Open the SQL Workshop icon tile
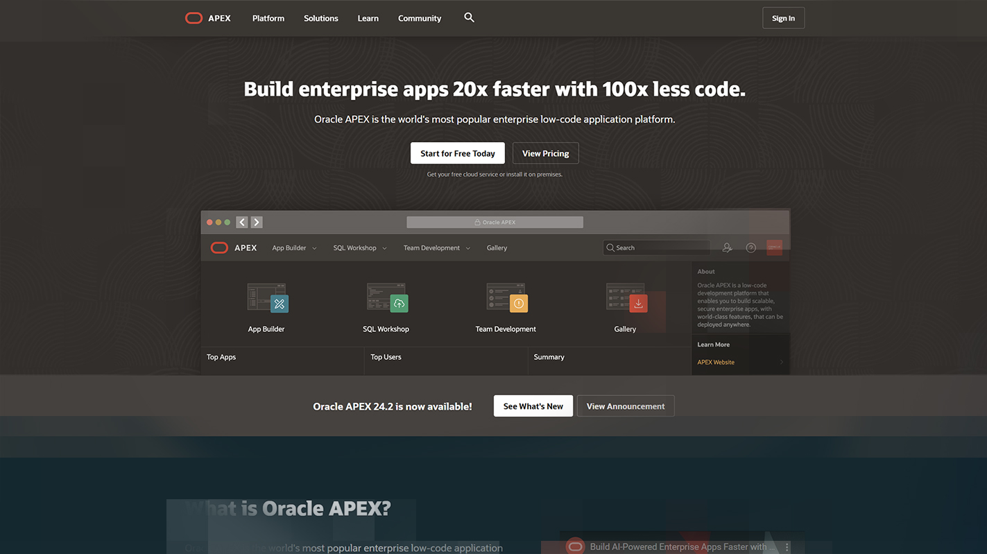Image resolution: width=987 pixels, height=554 pixels. (x=386, y=298)
